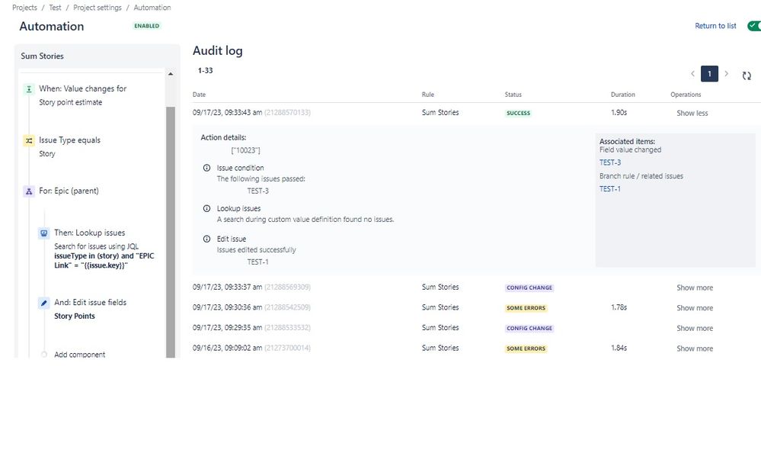
Task: Click the Add component circle icon
Action: (44, 355)
